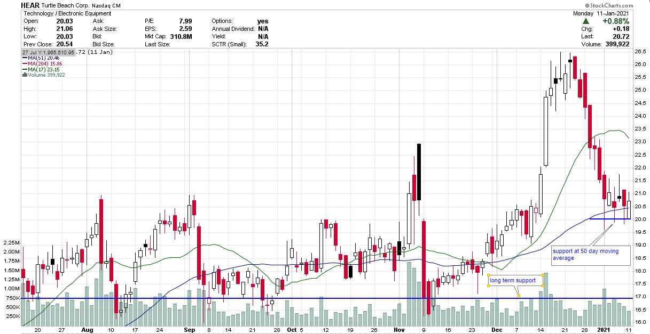Click the blue MA(51) legend line

click(24, 58)
